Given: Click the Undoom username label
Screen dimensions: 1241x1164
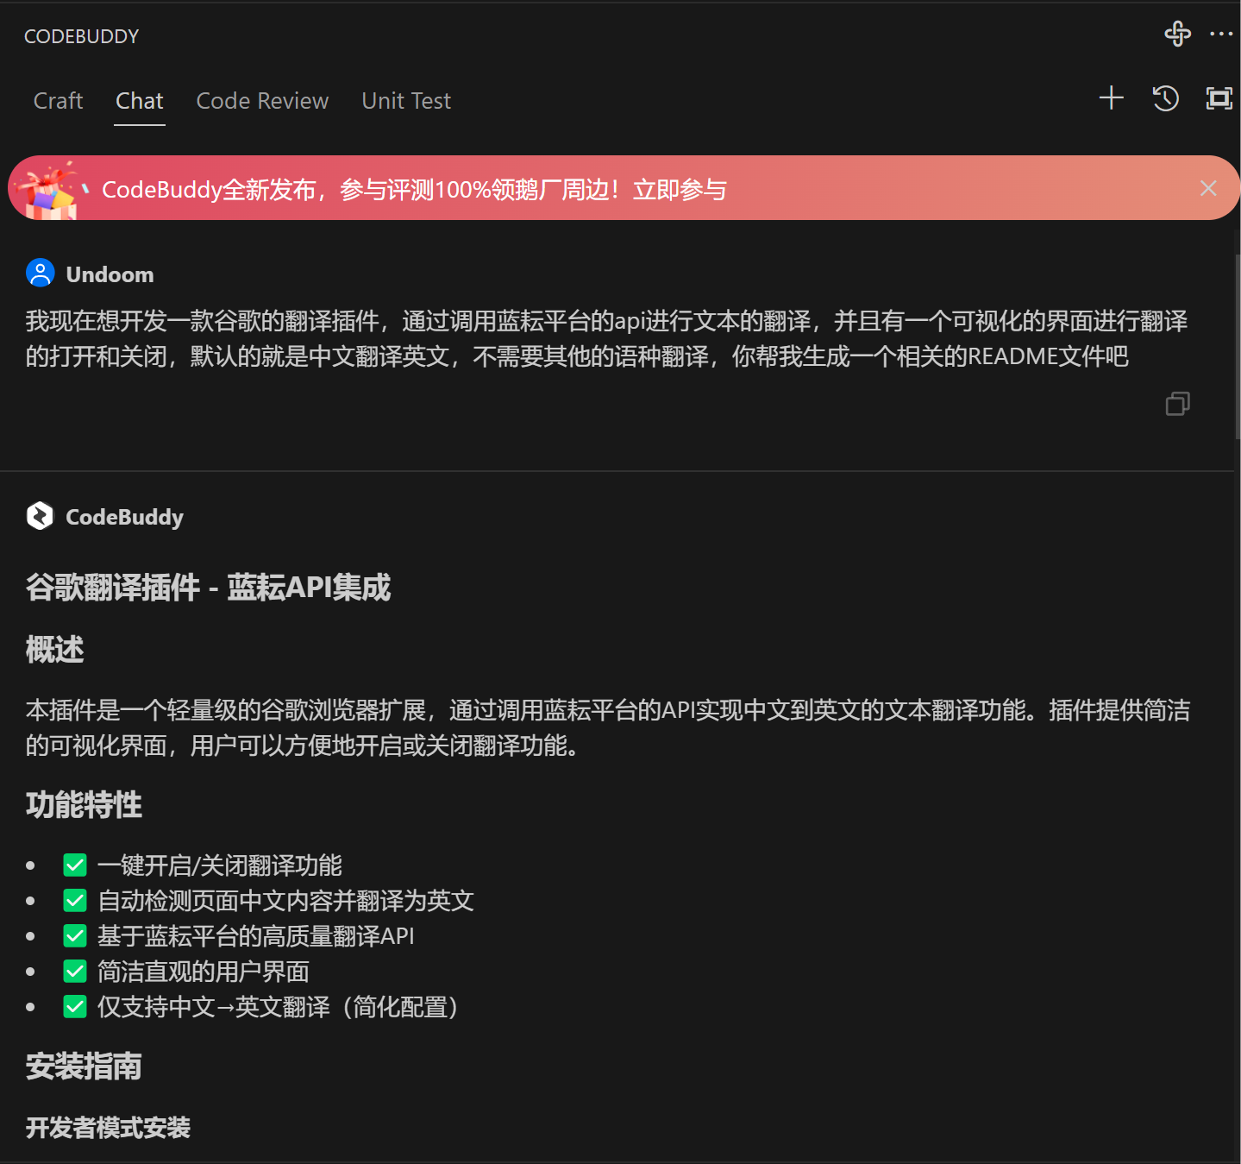Looking at the screenshot, I should [110, 274].
